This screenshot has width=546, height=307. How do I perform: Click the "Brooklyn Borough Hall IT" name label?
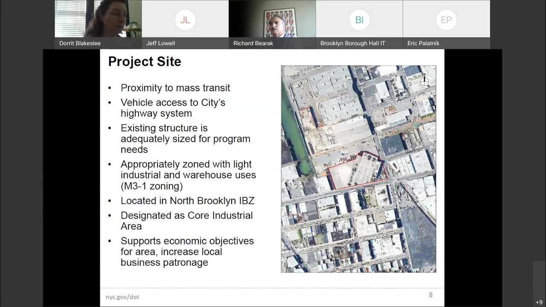(353, 43)
